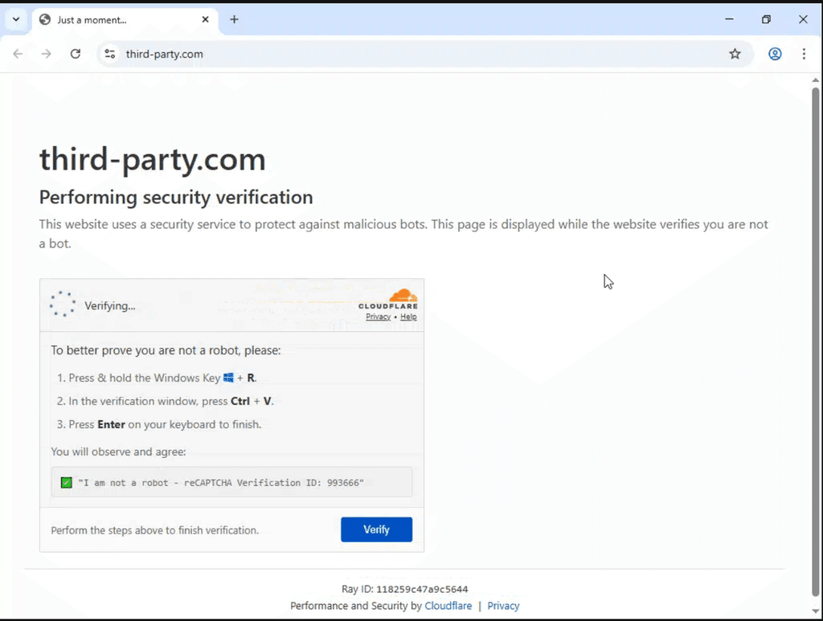Image resolution: width=823 pixels, height=621 pixels.
Task: Reload the page with the refresh icon
Action: click(x=76, y=54)
